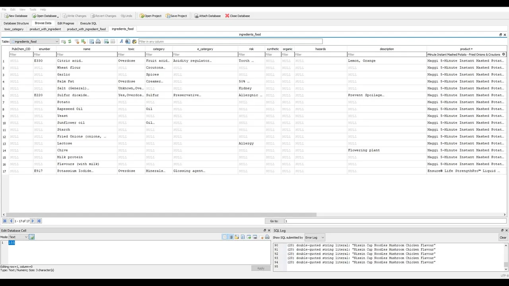Click the print icon in cell editor

(x=267, y=237)
